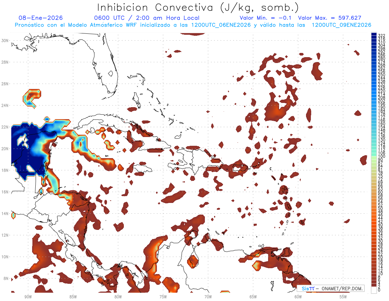This screenshot has width=389, height=301.
Task: Click the '22N' latitude axis label
Action: (6, 127)
